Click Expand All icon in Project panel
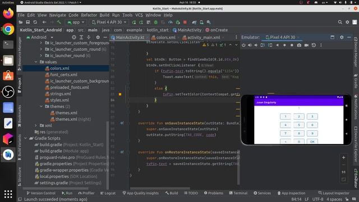The width and height of the screenshot is (359, 202). pyautogui.click(x=81, y=37)
